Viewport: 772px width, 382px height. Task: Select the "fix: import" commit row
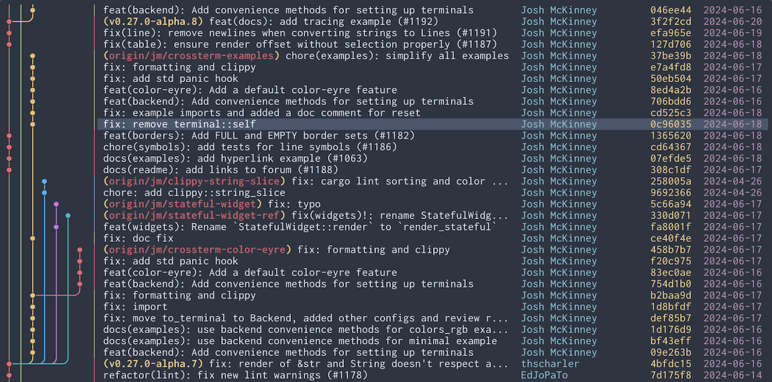(135, 307)
